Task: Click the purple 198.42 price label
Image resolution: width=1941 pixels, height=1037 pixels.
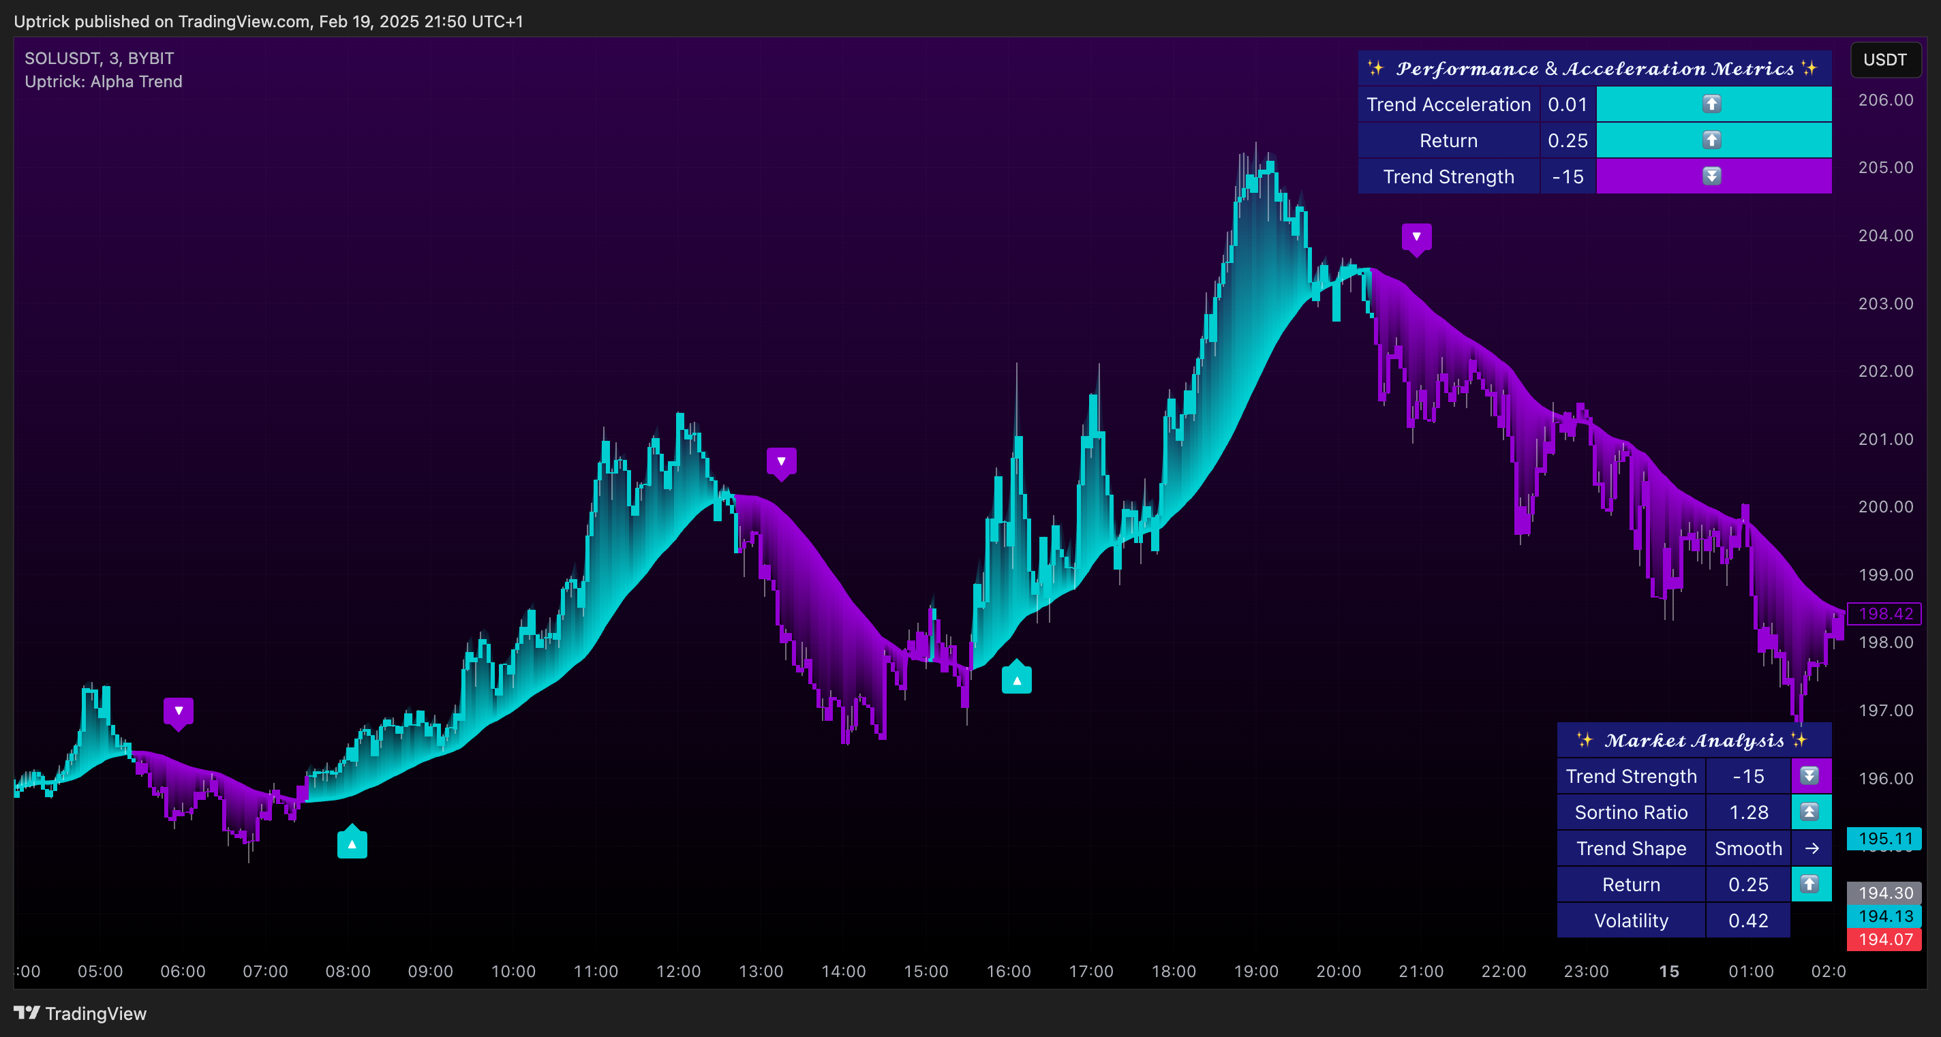Action: (x=1884, y=614)
